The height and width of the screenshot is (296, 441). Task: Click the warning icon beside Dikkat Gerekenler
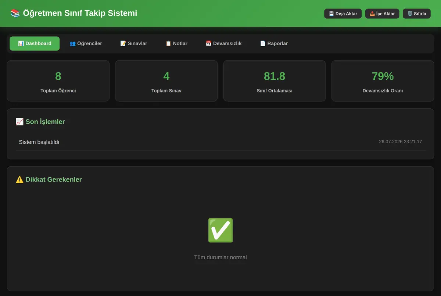click(x=19, y=180)
